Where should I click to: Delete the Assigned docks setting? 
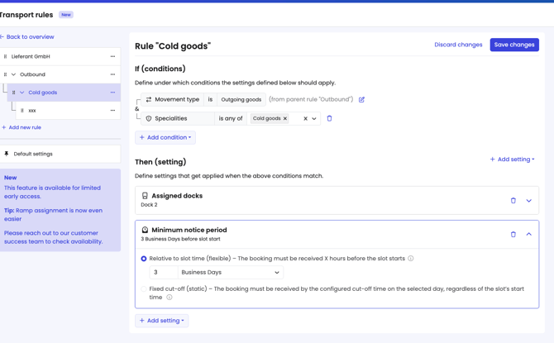[513, 200]
